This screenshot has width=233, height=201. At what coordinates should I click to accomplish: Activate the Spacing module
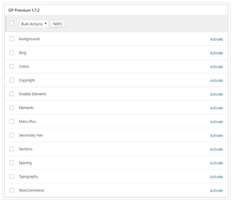pos(216,163)
